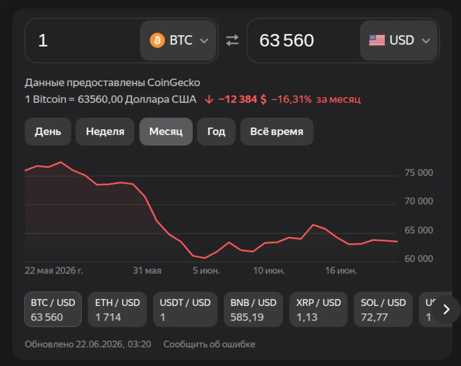The image size is (461, 366).
Task: Click the red down arrow trend icon
Action: pyautogui.click(x=209, y=100)
